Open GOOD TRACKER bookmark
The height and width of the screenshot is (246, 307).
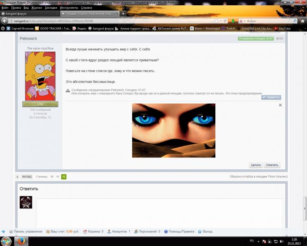pos(53,28)
